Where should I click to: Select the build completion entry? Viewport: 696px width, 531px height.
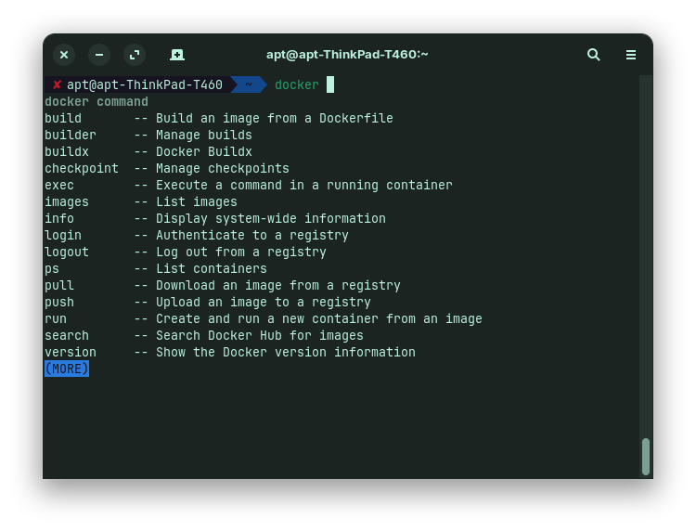[63, 119]
